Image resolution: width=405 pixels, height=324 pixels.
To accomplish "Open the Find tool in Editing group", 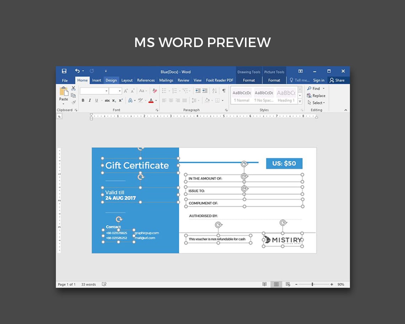I will click(316, 88).
